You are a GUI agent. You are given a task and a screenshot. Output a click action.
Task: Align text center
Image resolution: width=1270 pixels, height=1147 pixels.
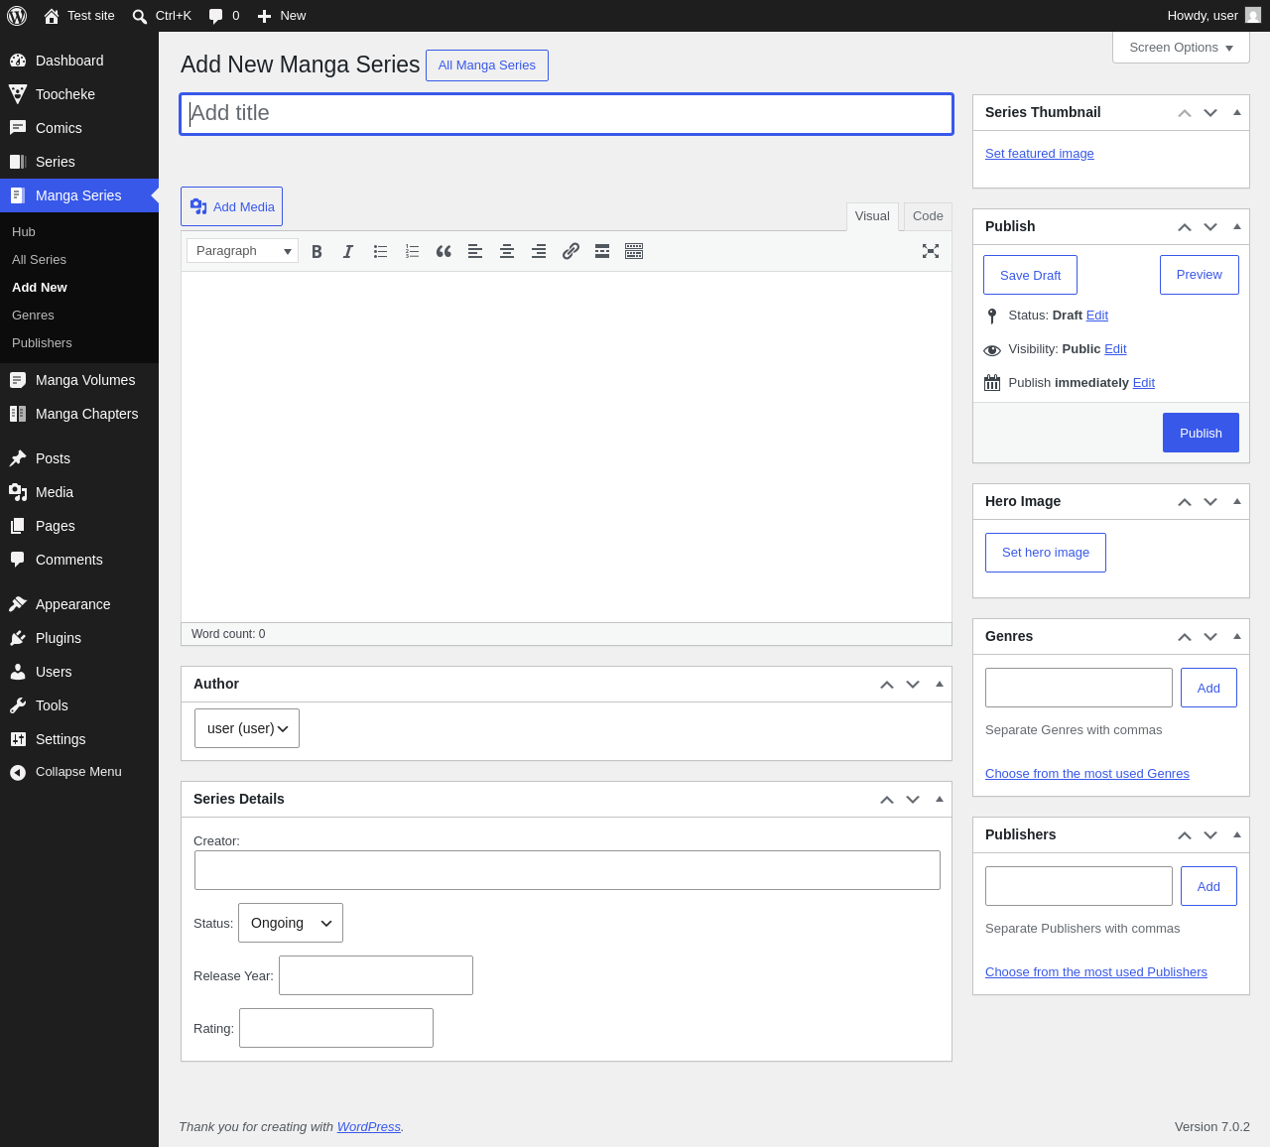coord(507,251)
